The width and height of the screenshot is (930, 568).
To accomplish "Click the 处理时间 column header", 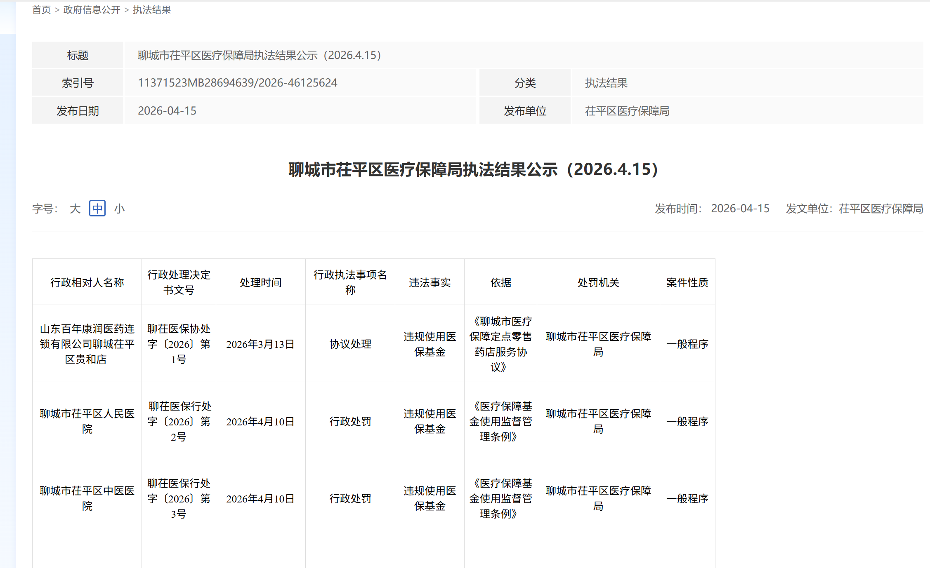I will pos(260,282).
